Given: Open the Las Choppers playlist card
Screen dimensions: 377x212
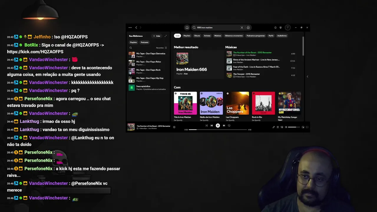Looking at the screenshot, I should point(237,106).
